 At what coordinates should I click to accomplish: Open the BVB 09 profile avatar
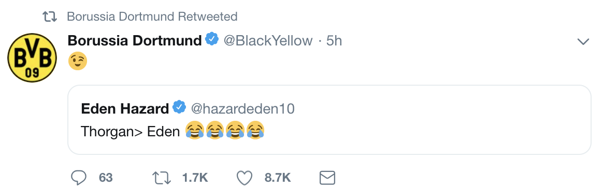click(32, 57)
